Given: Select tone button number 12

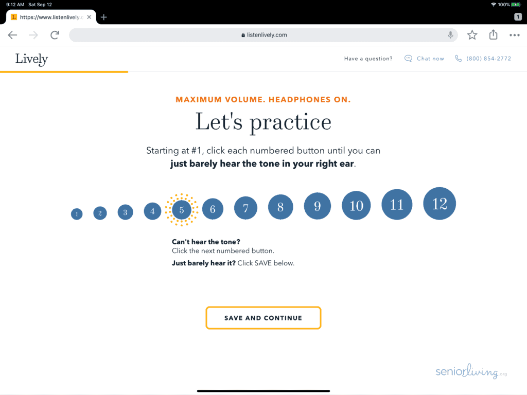Looking at the screenshot, I should pyautogui.click(x=440, y=204).
